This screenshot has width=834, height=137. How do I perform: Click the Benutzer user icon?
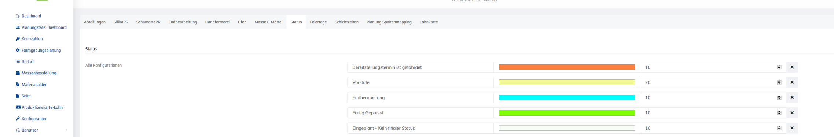pos(18,130)
